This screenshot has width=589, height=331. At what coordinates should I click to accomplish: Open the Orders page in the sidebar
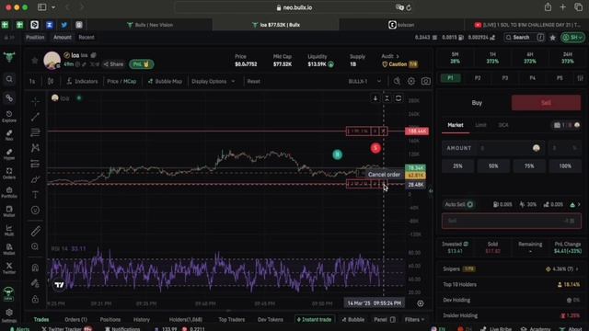pyautogui.click(x=9, y=174)
